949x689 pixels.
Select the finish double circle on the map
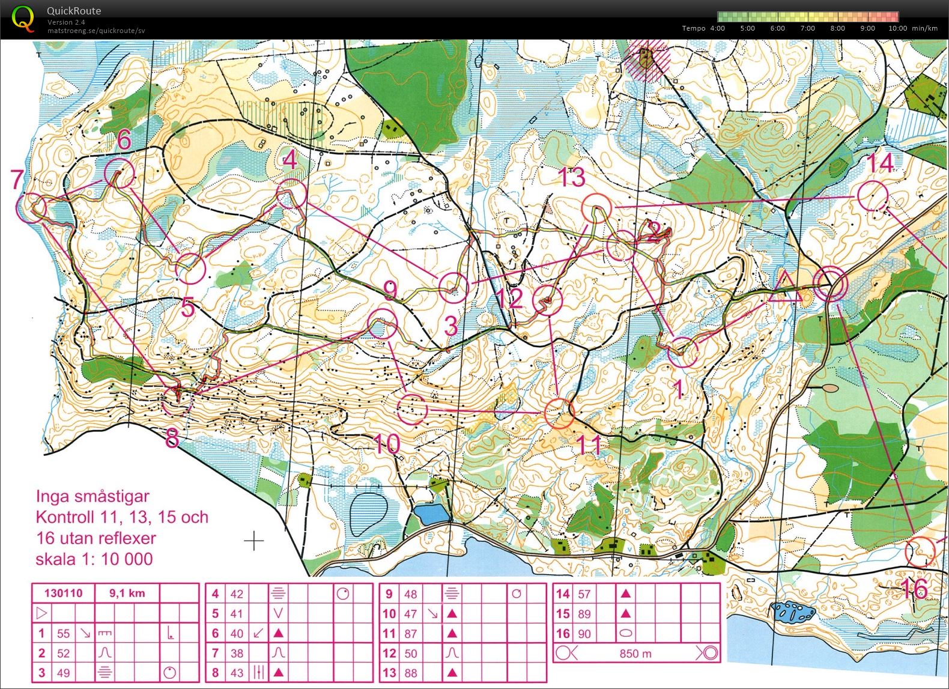click(x=831, y=284)
